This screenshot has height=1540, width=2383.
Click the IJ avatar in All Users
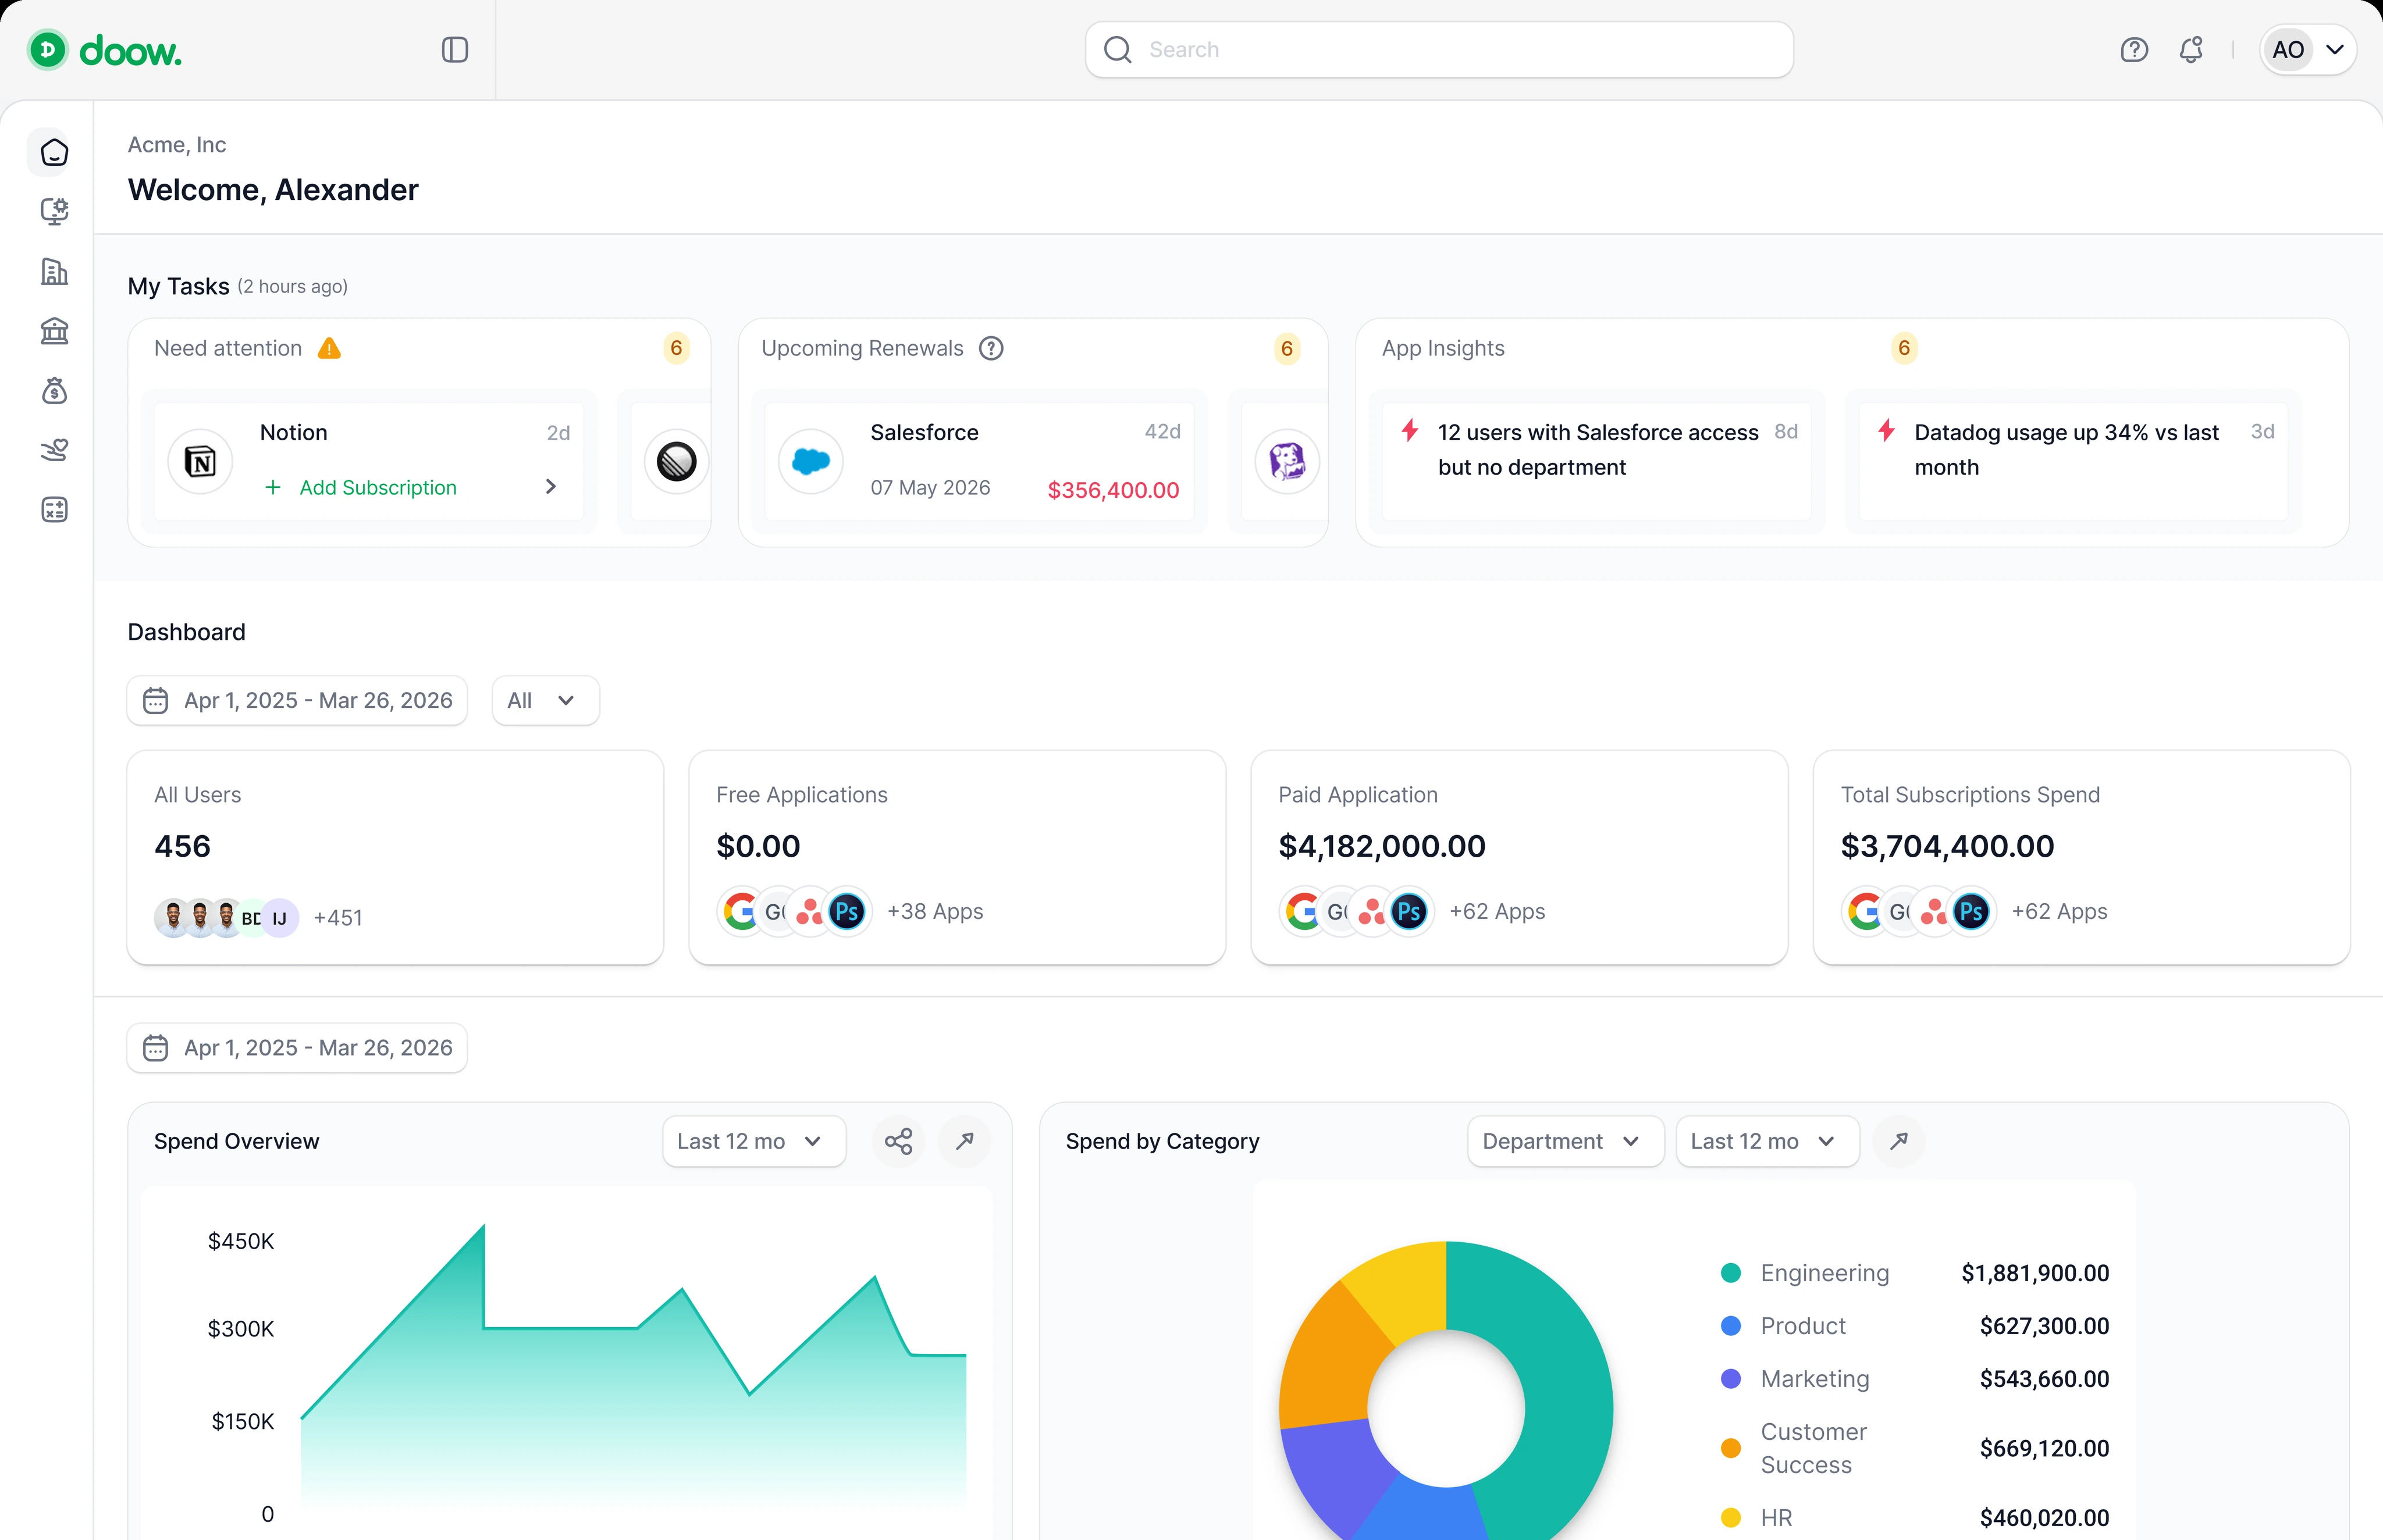280,918
